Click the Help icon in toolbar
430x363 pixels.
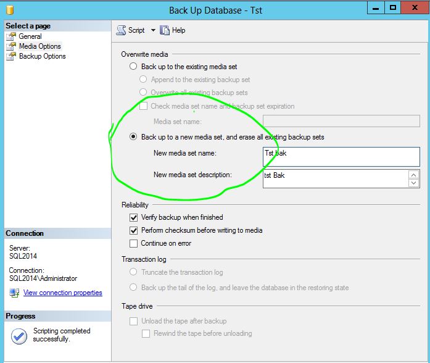point(165,30)
